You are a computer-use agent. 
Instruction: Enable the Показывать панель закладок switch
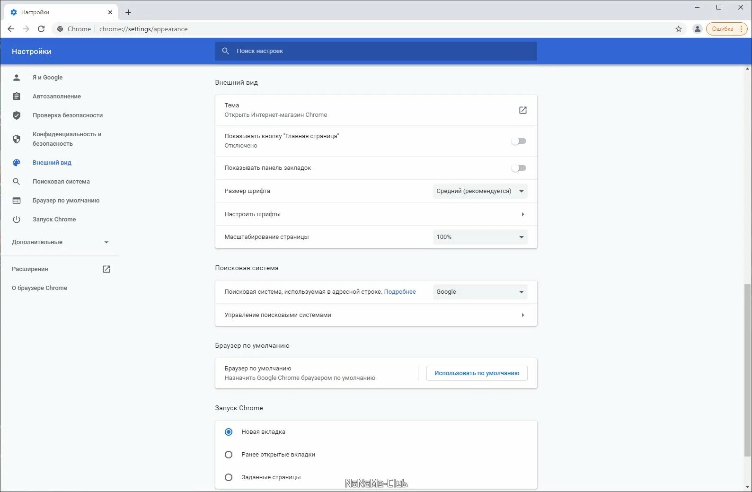tap(519, 168)
